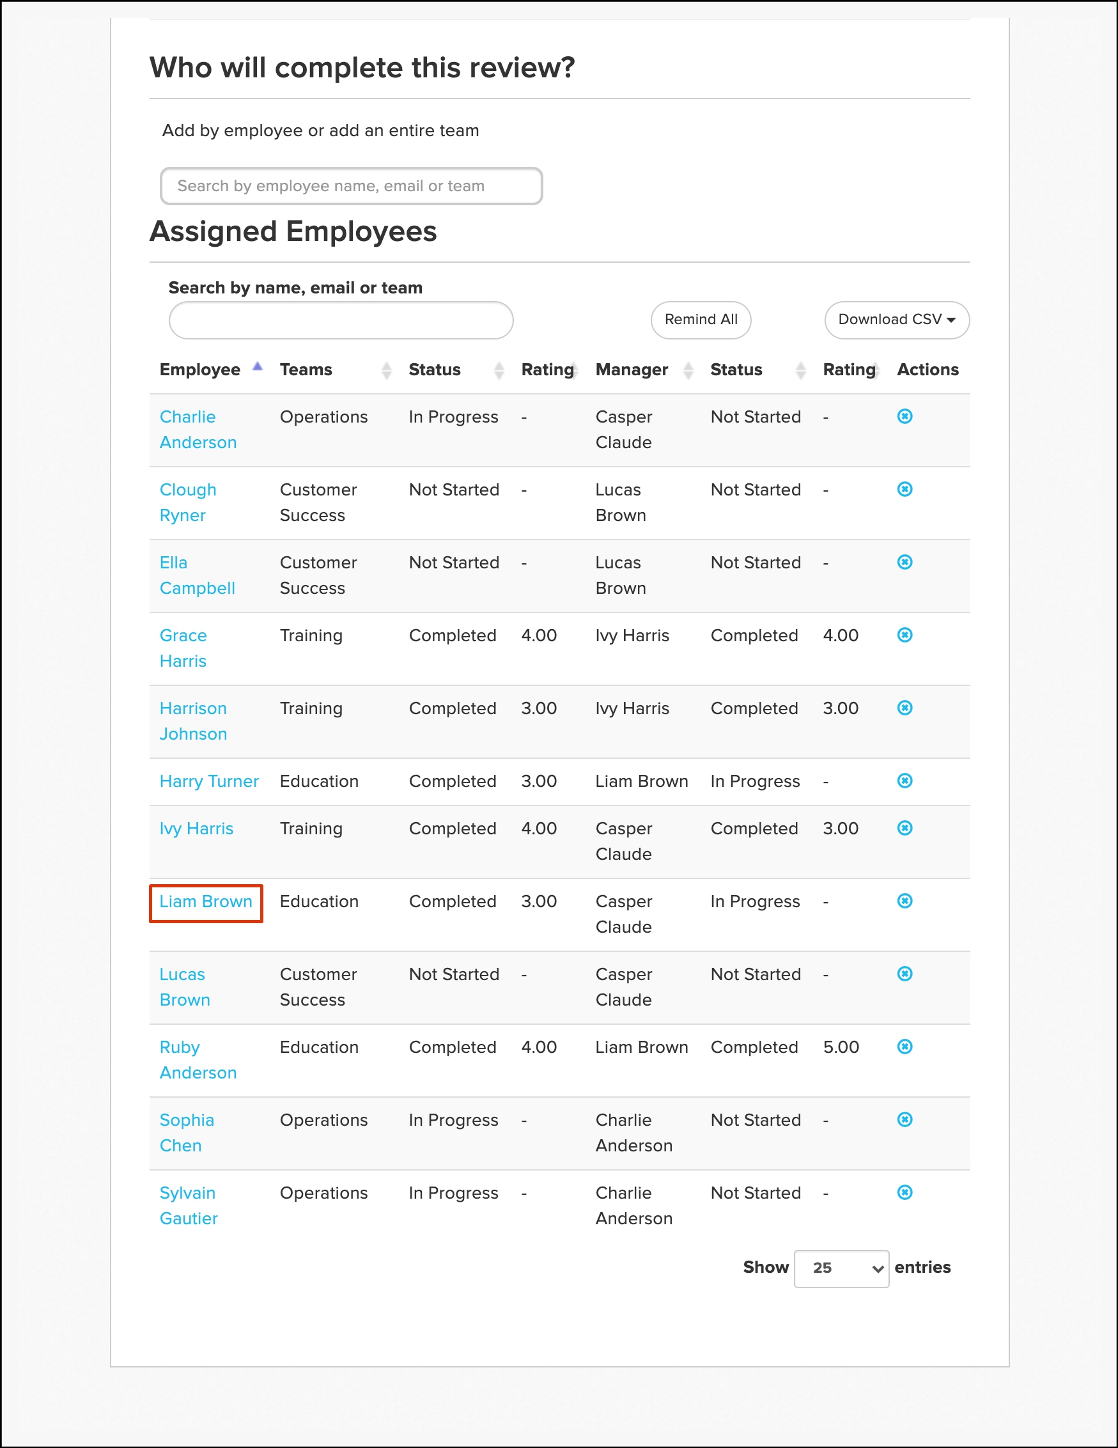Viewport: 1118px width, 1448px height.
Task: Click Grace Harris's Training team cell
Action: point(311,636)
